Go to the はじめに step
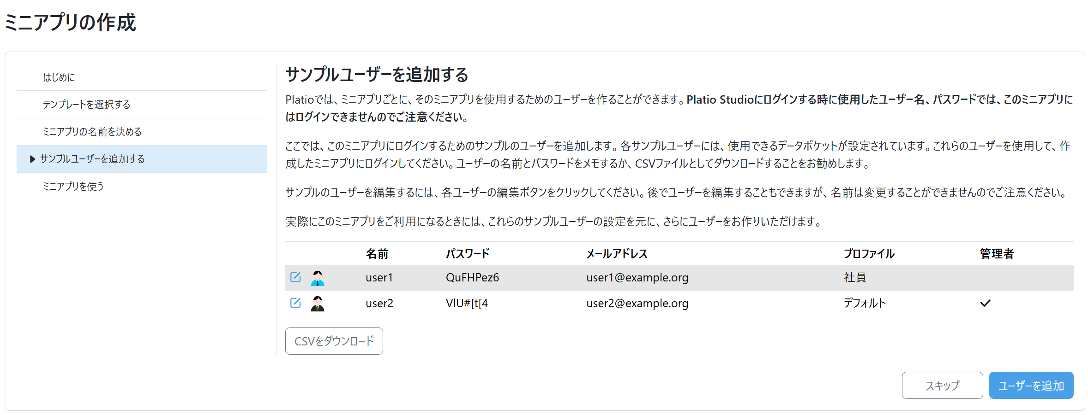The image size is (1088, 415). coord(59,77)
